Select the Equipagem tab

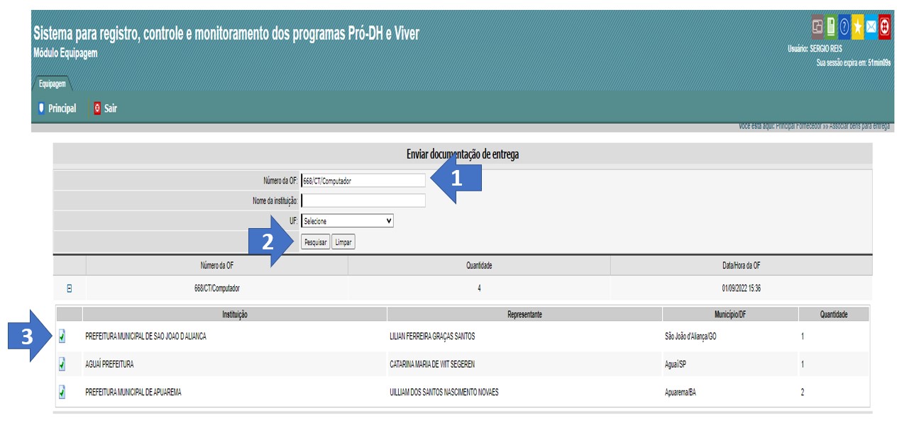pyautogui.click(x=52, y=84)
